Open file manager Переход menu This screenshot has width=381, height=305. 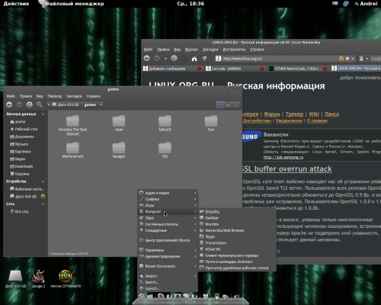coord(55,96)
